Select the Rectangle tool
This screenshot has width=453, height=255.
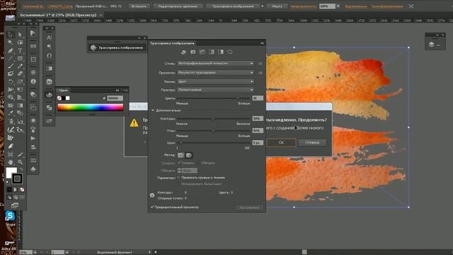point(20,59)
